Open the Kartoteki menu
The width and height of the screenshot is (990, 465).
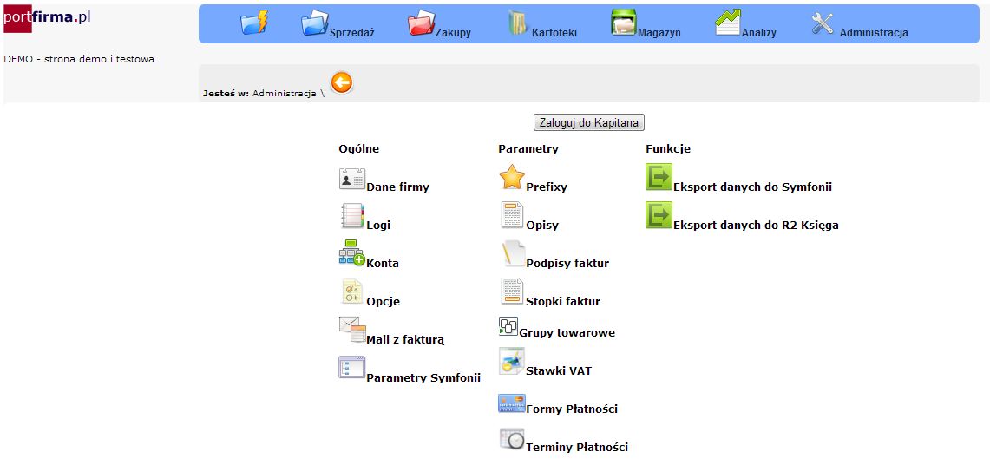(x=554, y=34)
